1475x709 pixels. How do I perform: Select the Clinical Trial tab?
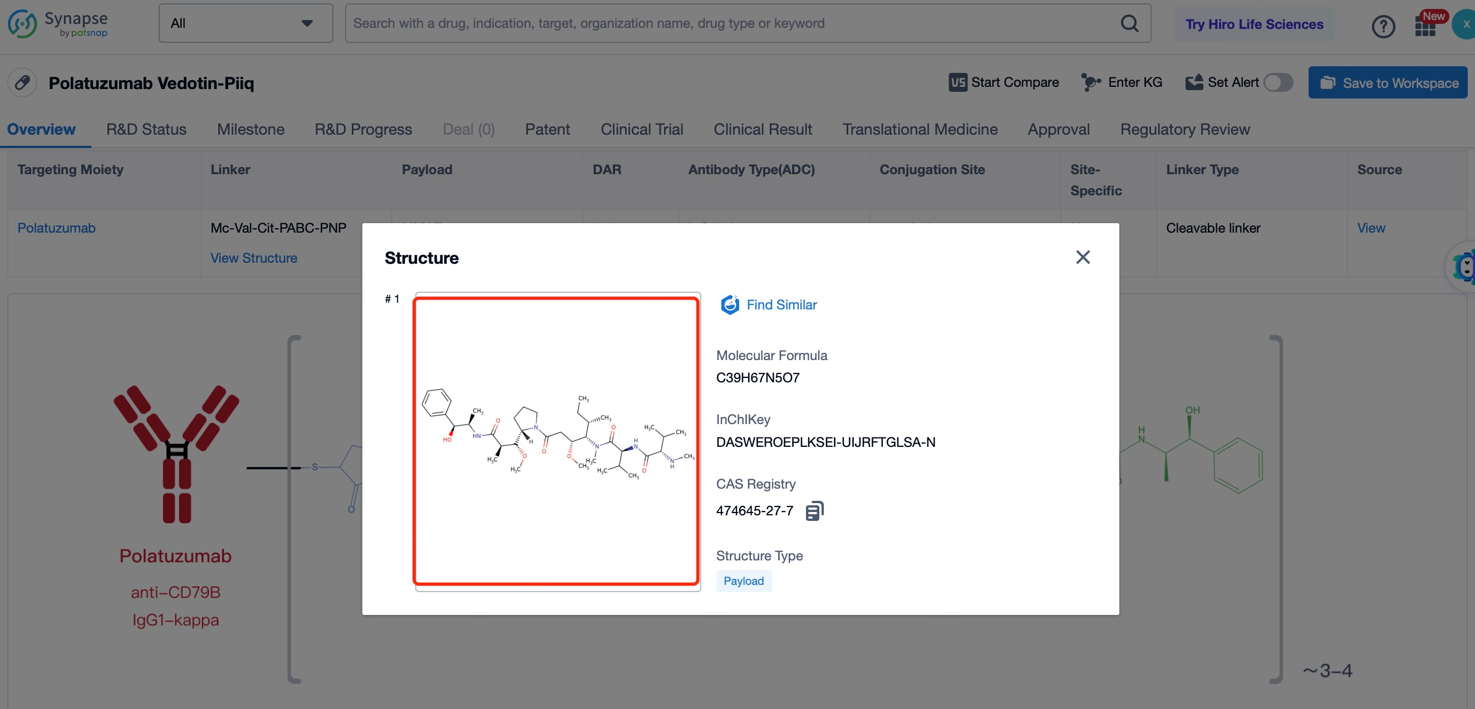(x=642, y=129)
